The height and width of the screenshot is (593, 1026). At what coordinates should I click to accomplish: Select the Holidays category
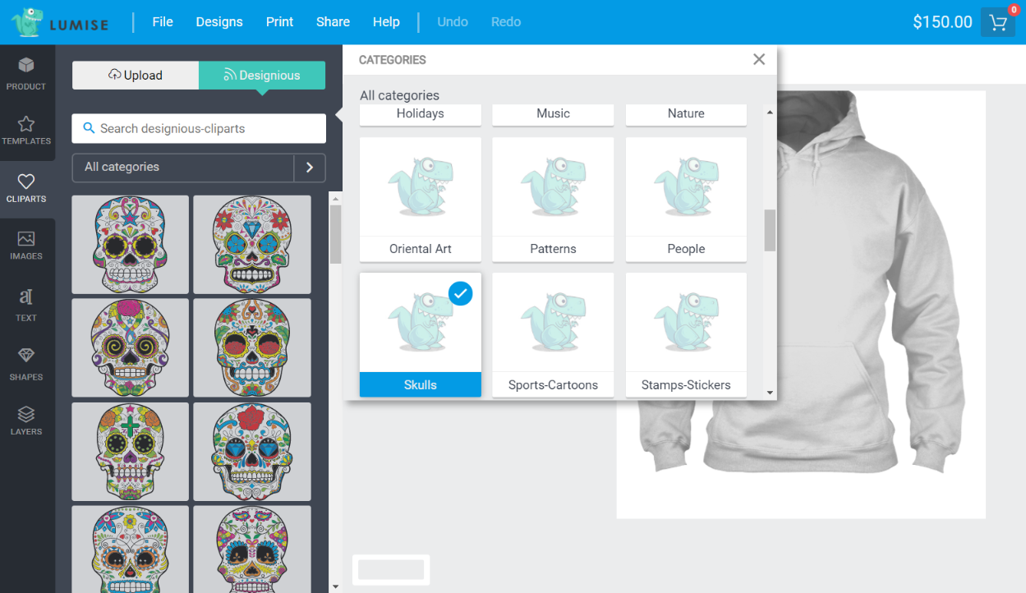pyautogui.click(x=420, y=115)
